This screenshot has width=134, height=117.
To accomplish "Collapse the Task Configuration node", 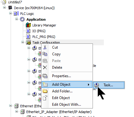I will [x=23, y=42].
